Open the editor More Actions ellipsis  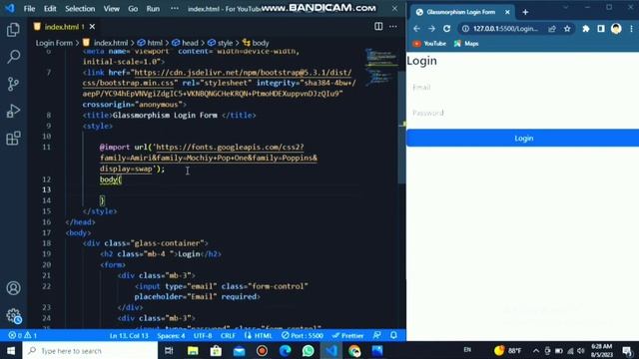(x=392, y=27)
